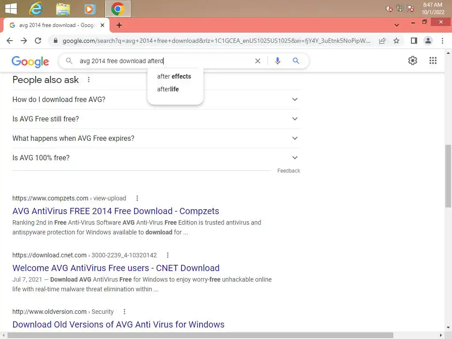
Task: Open the network tray icon
Action: coord(400,8)
